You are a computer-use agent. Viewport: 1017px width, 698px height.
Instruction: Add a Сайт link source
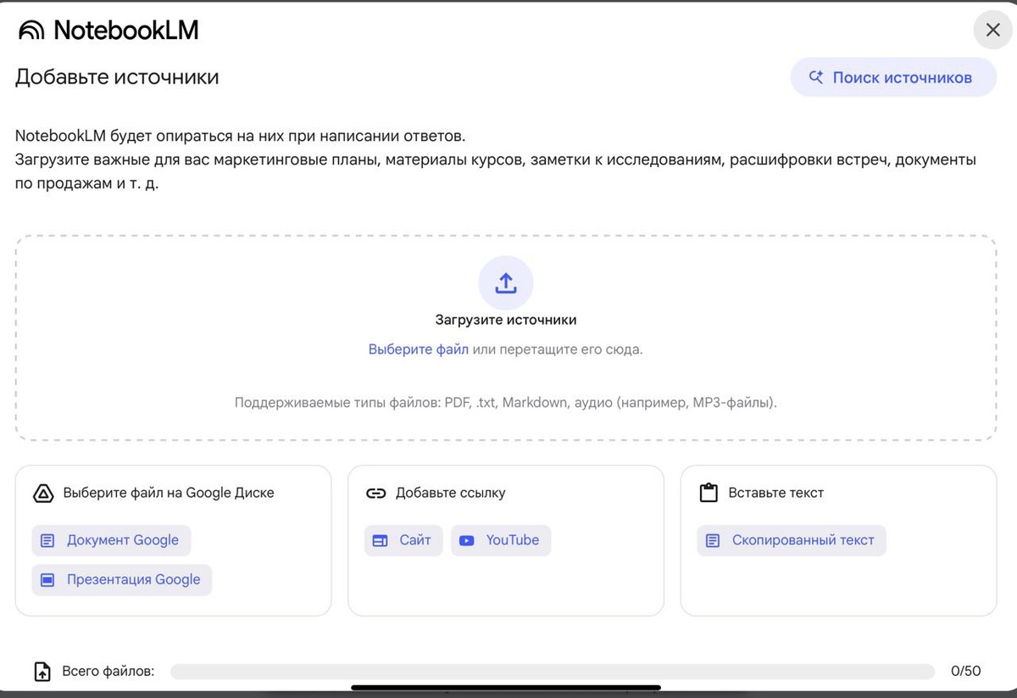pyautogui.click(x=403, y=540)
